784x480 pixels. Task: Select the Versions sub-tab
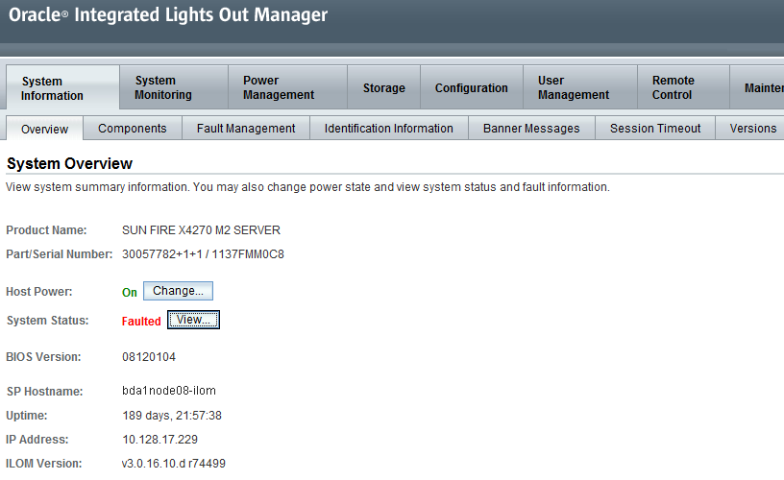click(x=750, y=129)
